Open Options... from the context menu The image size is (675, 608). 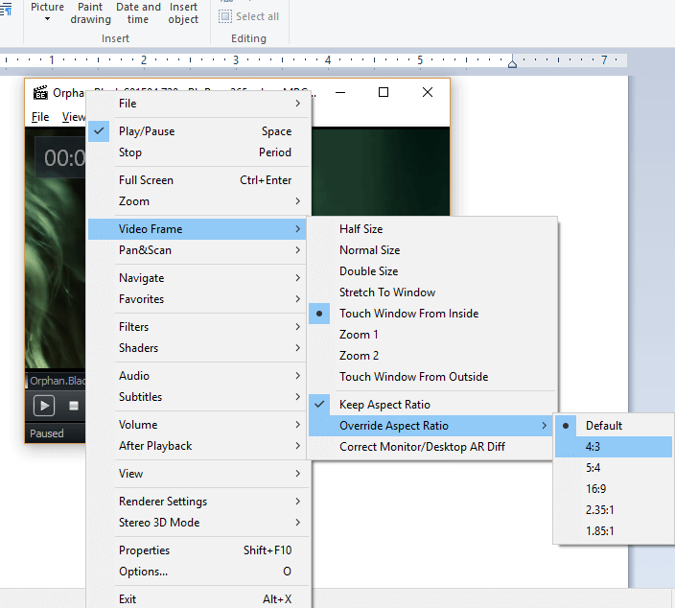[198, 572]
